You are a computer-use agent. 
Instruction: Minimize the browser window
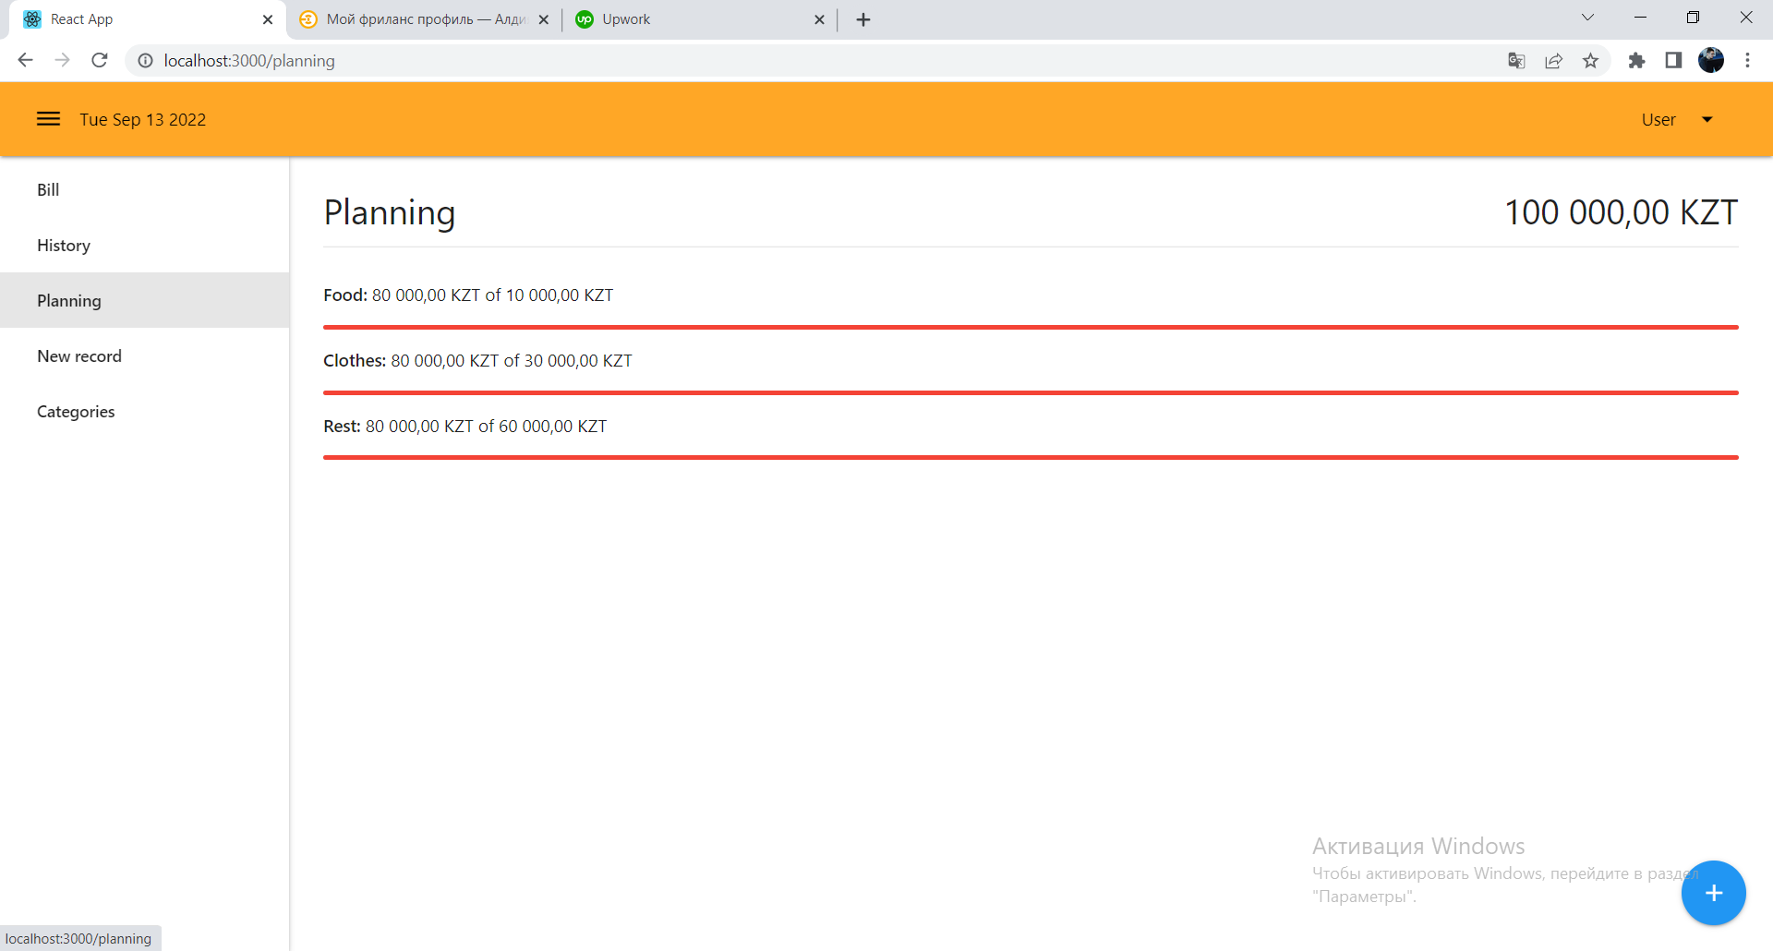click(1640, 18)
